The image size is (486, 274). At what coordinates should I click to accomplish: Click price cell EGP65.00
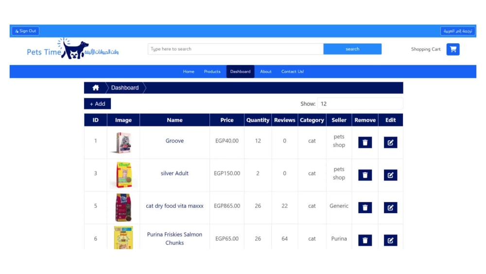coord(227,238)
